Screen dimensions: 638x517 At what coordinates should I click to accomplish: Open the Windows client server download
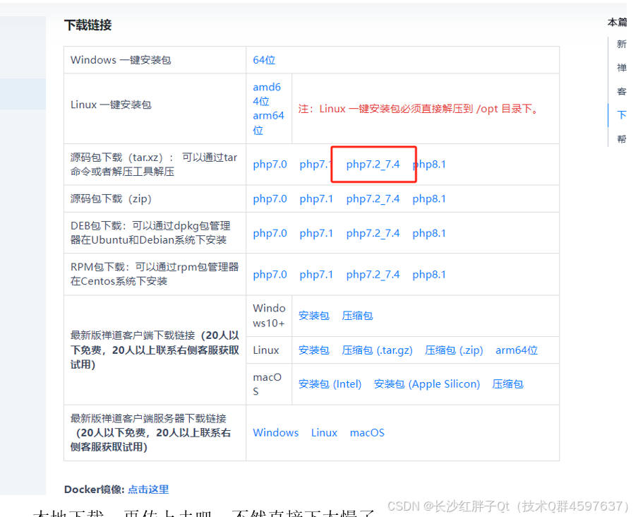pos(275,433)
